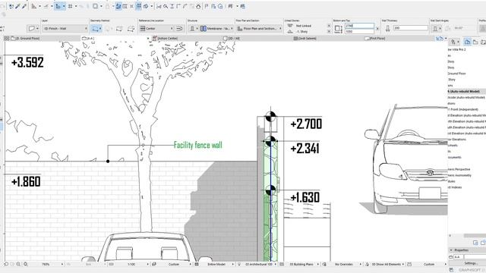Open the 03 Architectural 100 pen set

(260, 265)
